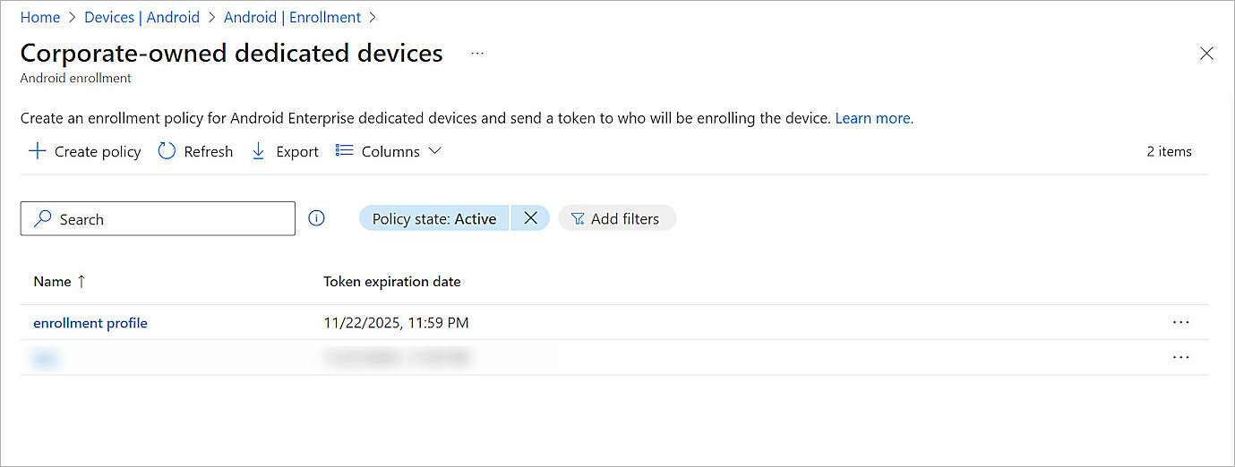Click Create policy button
The width and height of the screenshot is (1235, 467).
coord(85,151)
